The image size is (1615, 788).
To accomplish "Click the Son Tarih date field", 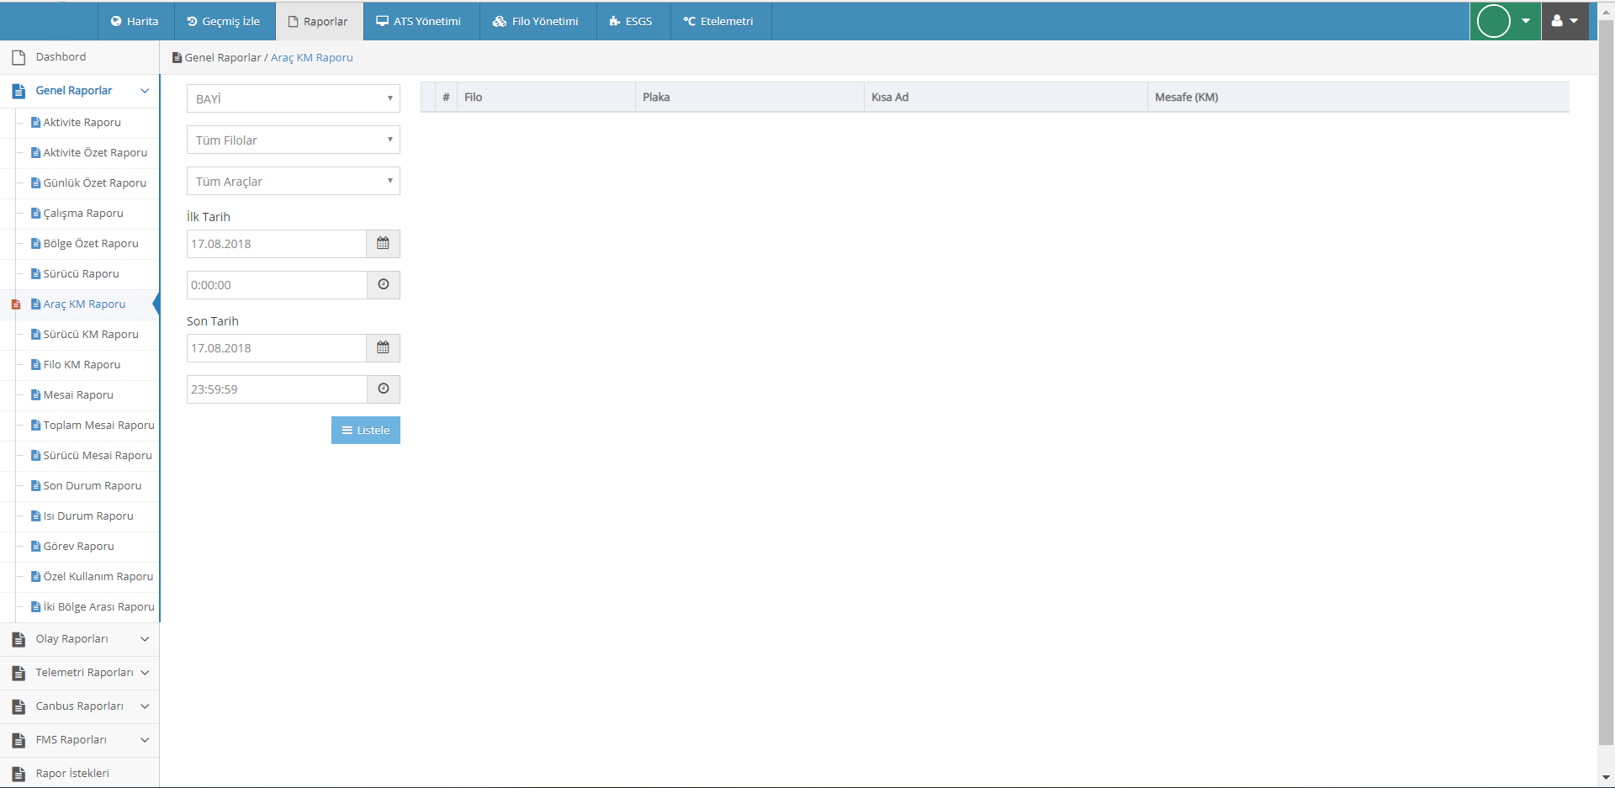I will pyautogui.click(x=277, y=348).
